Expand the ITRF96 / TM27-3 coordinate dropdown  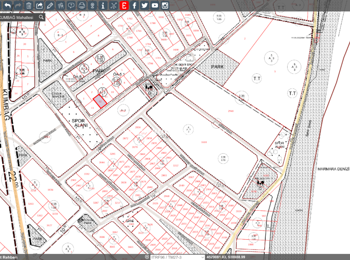pos(178,257)
